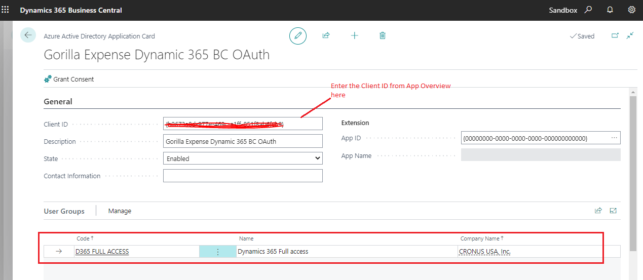The width and height of the screenshot is (643, 280).
Task: Go back using the arrow button
Action: click(x=28, y=35)
